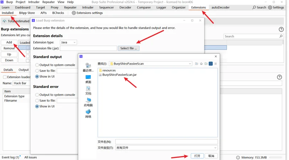Open 'Event log (1)' in status bar
Image resolution: width=289 pixels, height=160 pixels.
pyautogui.click(x=11, y=158)
